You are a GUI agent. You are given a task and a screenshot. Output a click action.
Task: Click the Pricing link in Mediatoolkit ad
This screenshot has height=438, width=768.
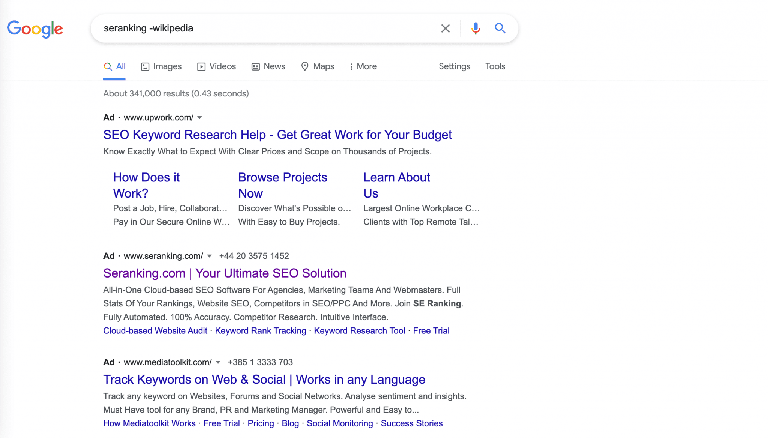click(261, 423)
